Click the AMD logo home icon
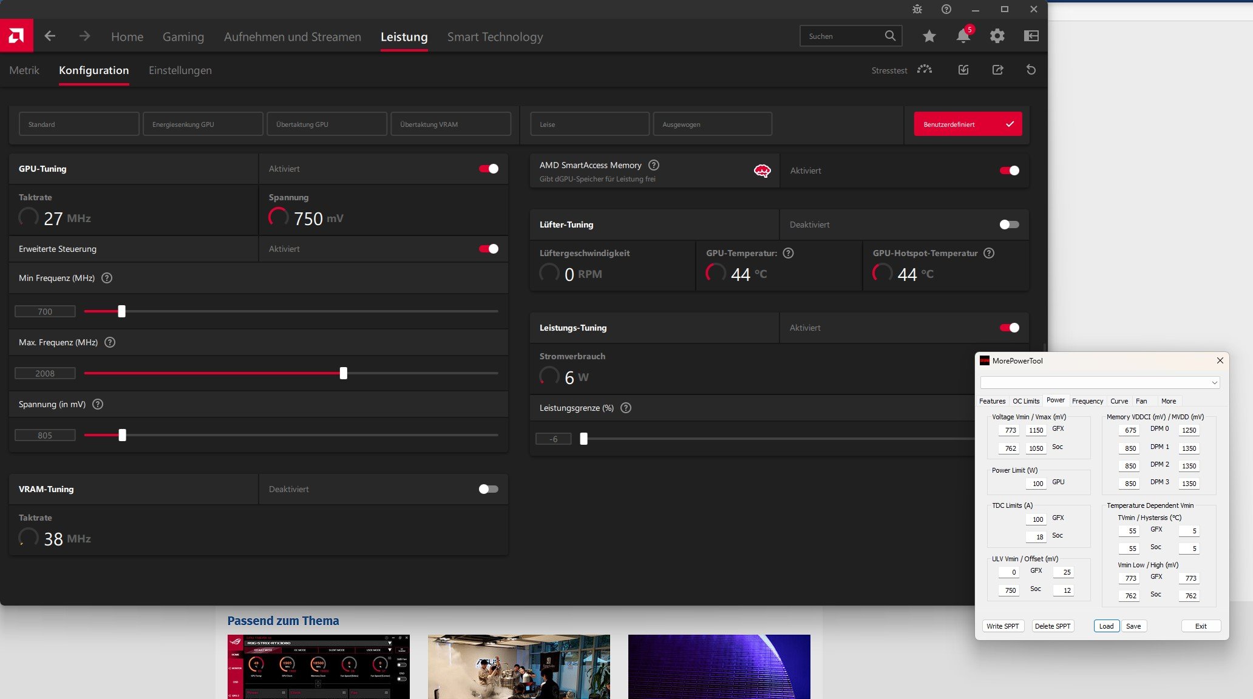1253x699 pixels. (16, 36)
